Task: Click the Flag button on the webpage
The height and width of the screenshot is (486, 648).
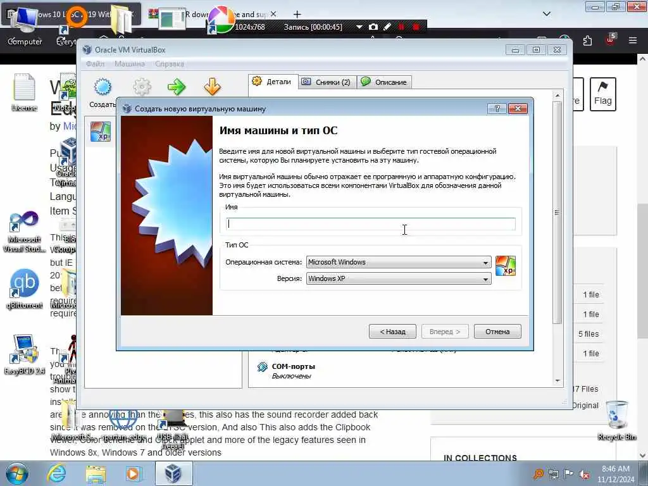Action: (x=603, y=94)
